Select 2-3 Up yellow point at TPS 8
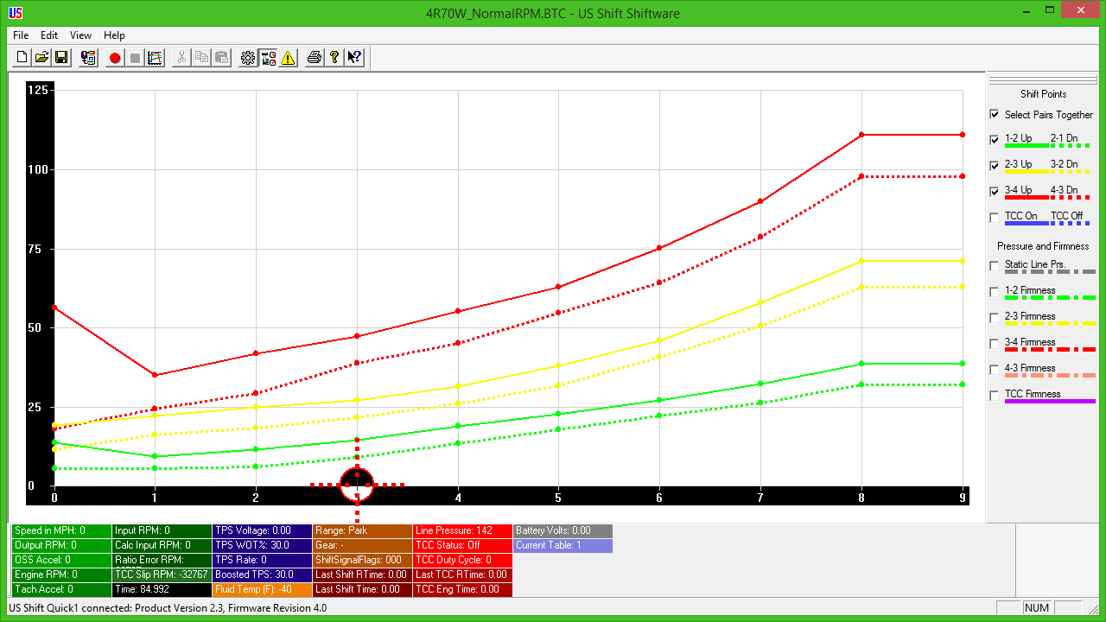Viewport: 1106px width, 622px height. click(x=861, y=261)
